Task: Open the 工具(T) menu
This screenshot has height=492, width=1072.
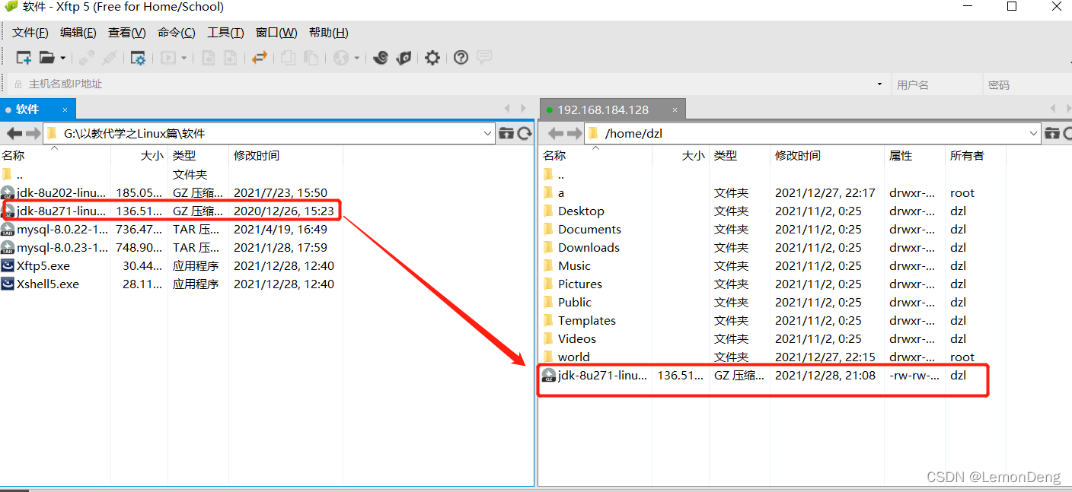Action: [x=225, y=33]
